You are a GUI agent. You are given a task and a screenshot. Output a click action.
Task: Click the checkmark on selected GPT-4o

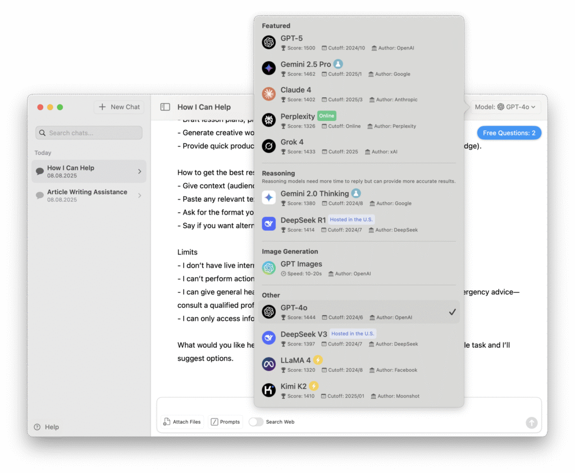click(452, 312)
